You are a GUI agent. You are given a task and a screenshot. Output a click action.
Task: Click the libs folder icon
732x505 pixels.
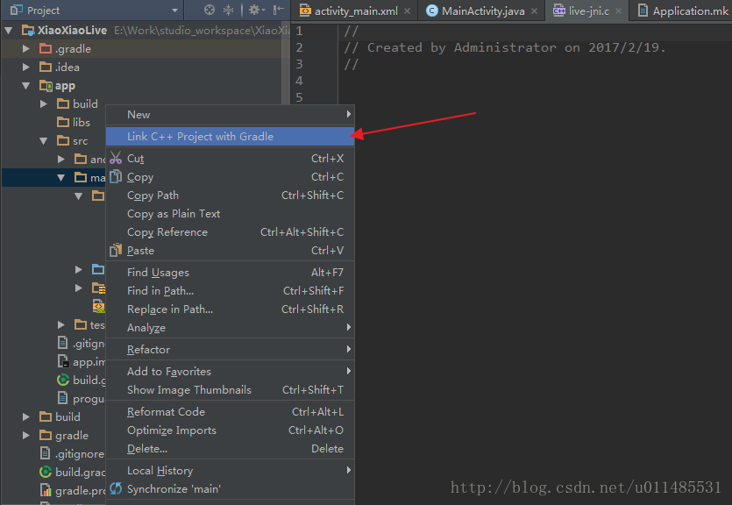pyautogui.click(x=63, y=122)
